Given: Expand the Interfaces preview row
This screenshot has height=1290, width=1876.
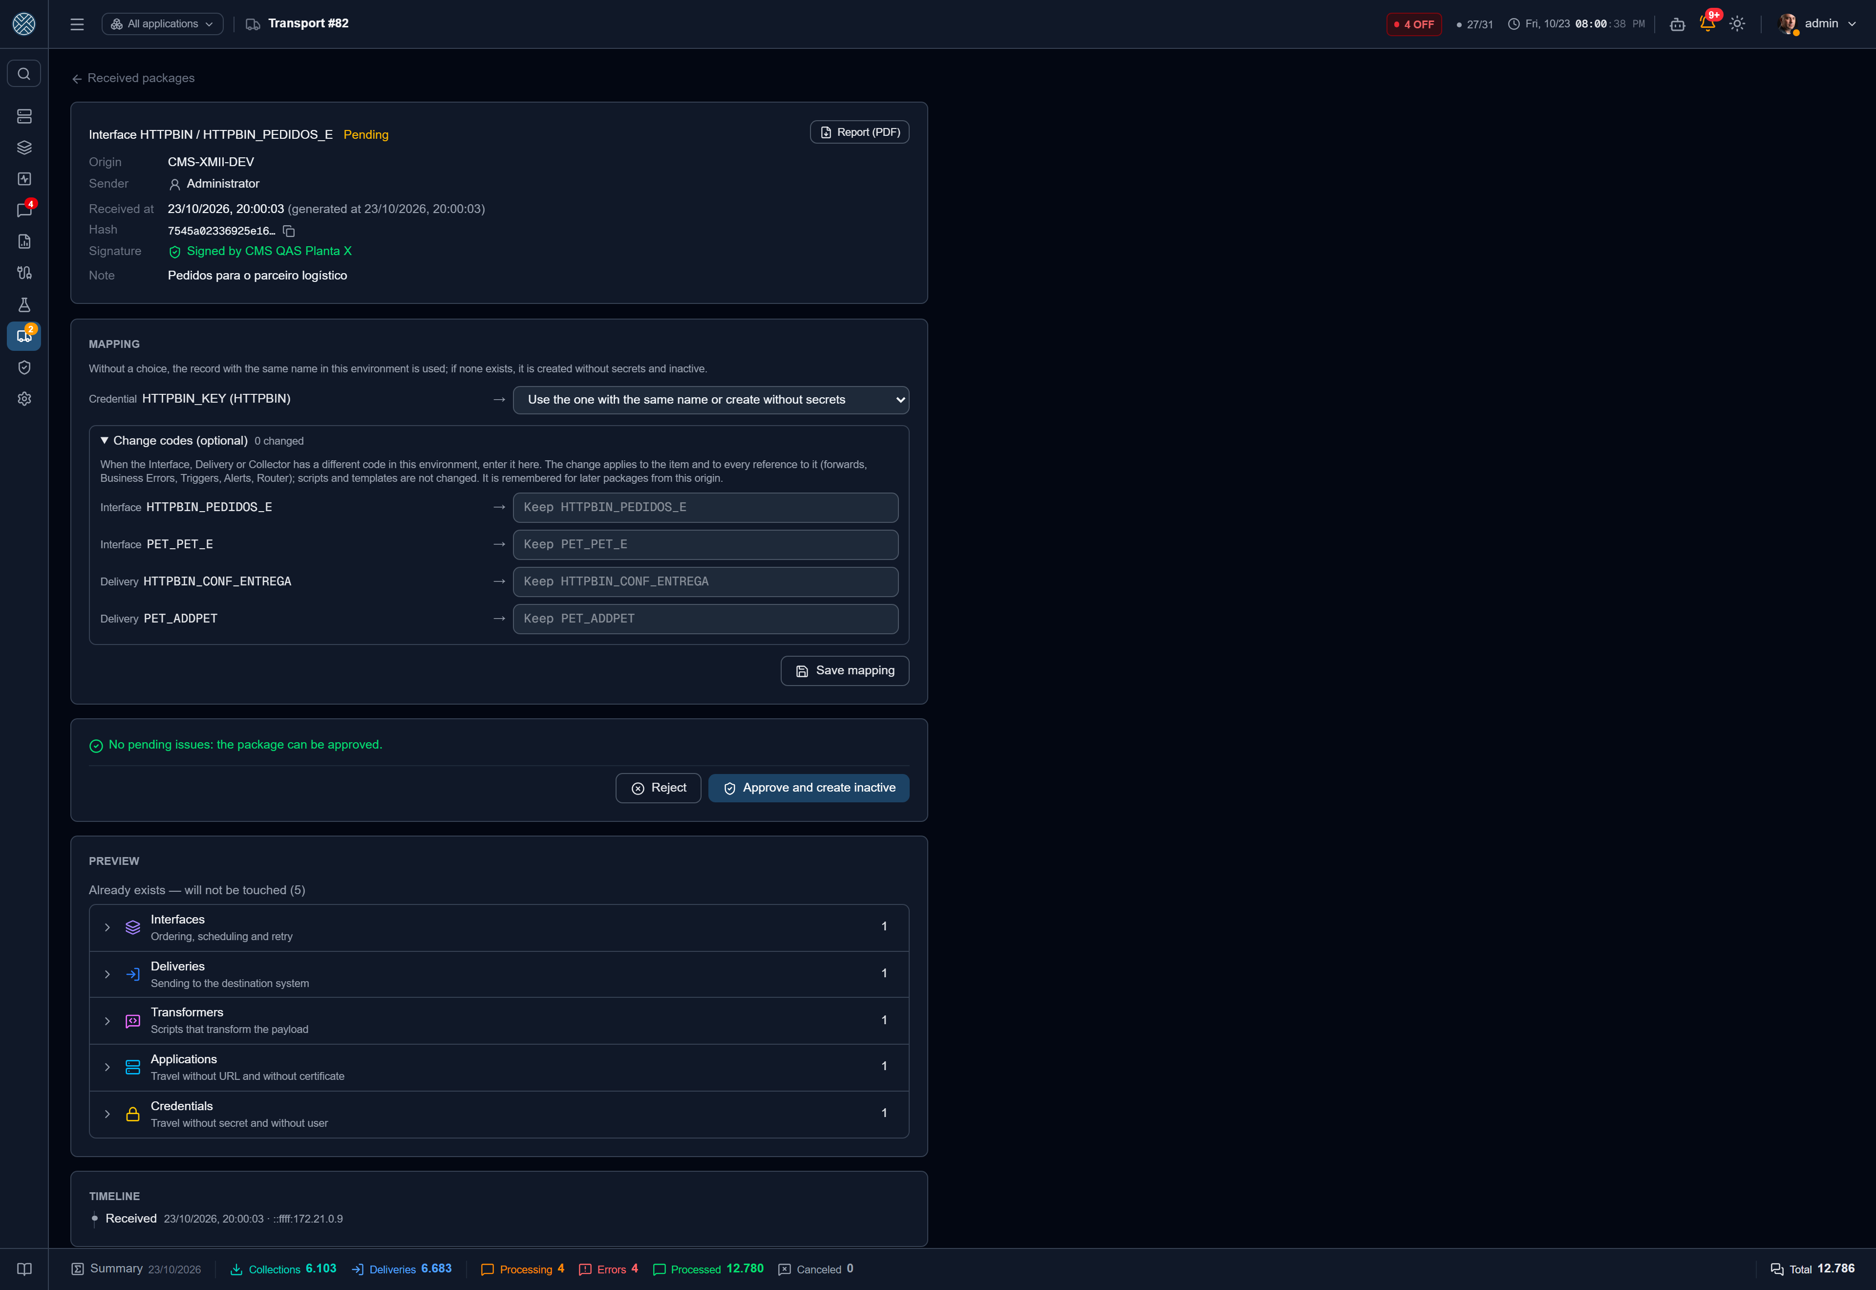Looking at the screenshot, I should (x=498, y=927).
